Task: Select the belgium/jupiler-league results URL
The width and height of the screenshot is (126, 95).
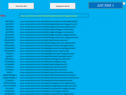Action: (48, 35)
